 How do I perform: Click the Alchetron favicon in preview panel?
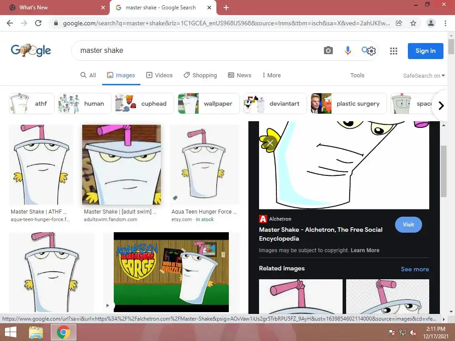pyautogui.click(x=263, y=219)
